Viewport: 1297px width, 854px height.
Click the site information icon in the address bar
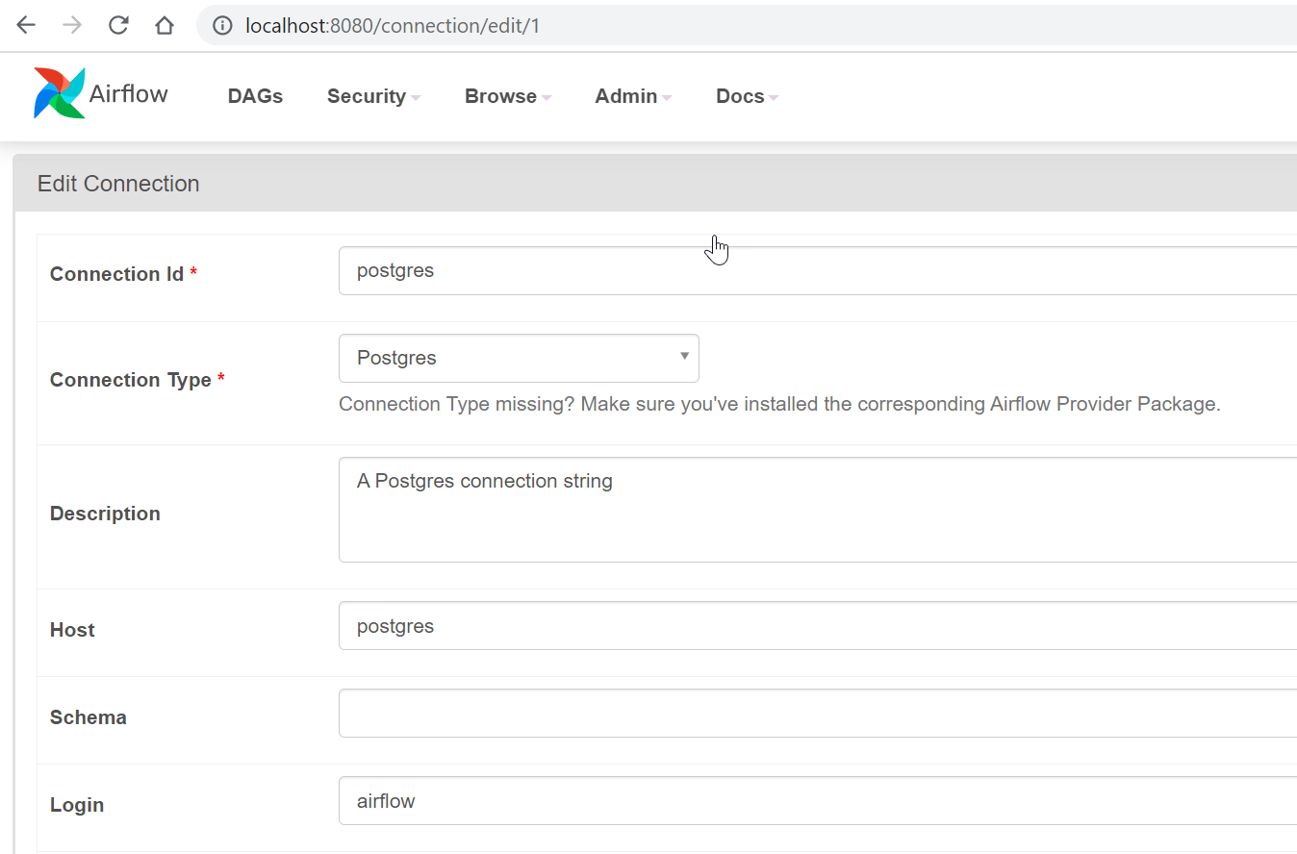[x=222, y=25]
